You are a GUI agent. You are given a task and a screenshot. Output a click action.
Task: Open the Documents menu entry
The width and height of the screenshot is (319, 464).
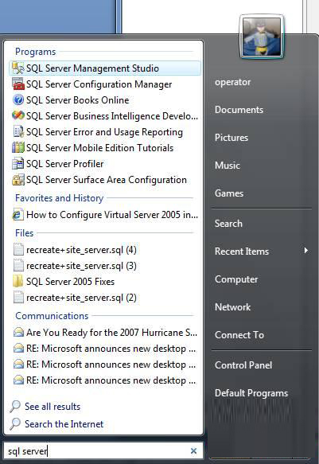click(239, 110)
